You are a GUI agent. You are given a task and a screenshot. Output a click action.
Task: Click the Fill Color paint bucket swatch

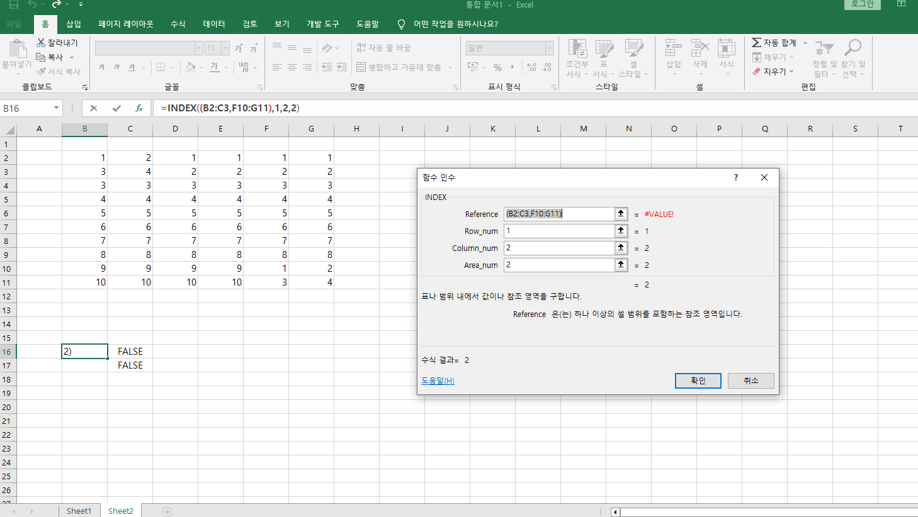click(191, 67)
